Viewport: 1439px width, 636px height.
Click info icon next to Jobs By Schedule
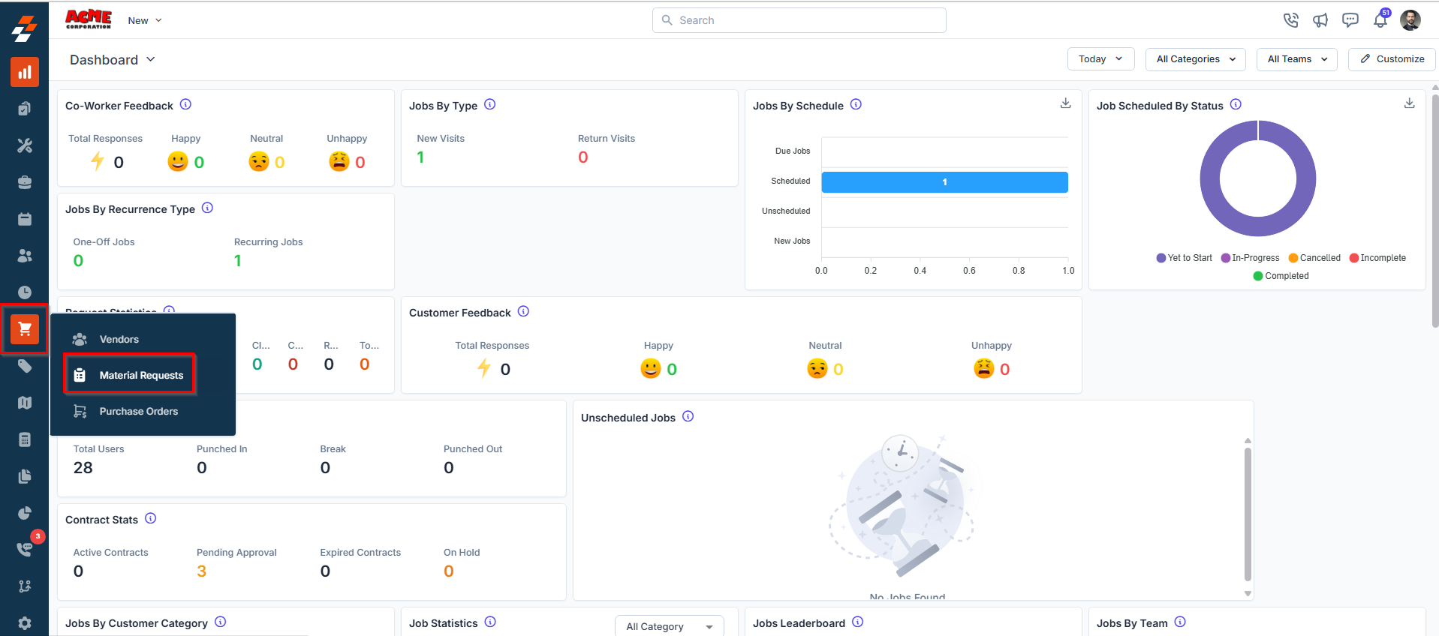pos(856,104)
